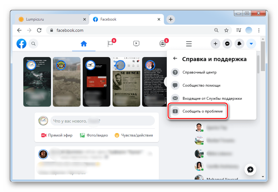The width and height of the screenshot is (278, 192).
Task: Click Сообщить о проблеме
Action: click(198, 111)
